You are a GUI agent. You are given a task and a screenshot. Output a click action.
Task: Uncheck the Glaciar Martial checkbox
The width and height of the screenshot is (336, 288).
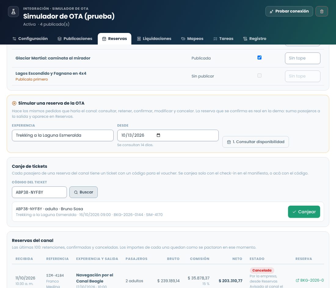[x=259, y=58]
